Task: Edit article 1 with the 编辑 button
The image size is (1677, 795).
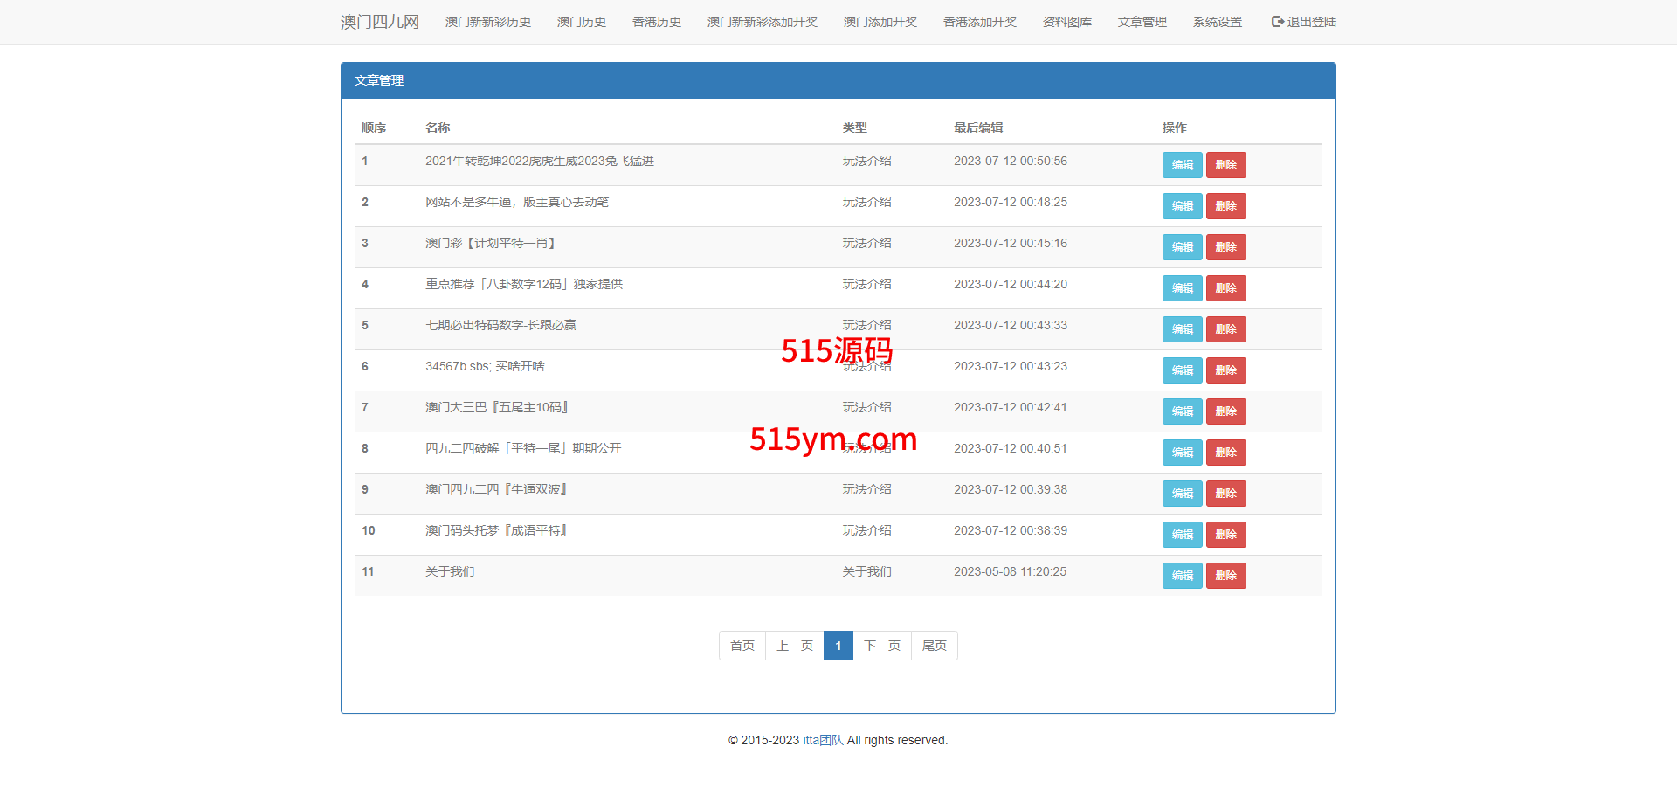Action: [x=1182, y=165]
